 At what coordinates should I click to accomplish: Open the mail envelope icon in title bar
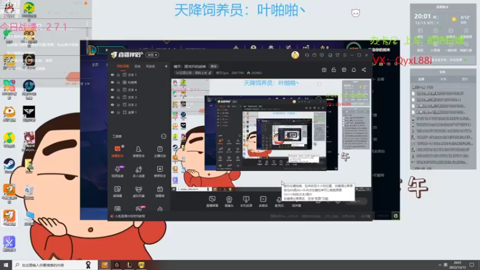(x=314, y=55)
